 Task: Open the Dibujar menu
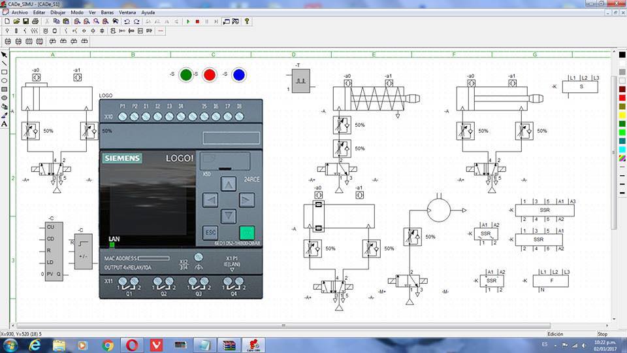pos(58,12)
